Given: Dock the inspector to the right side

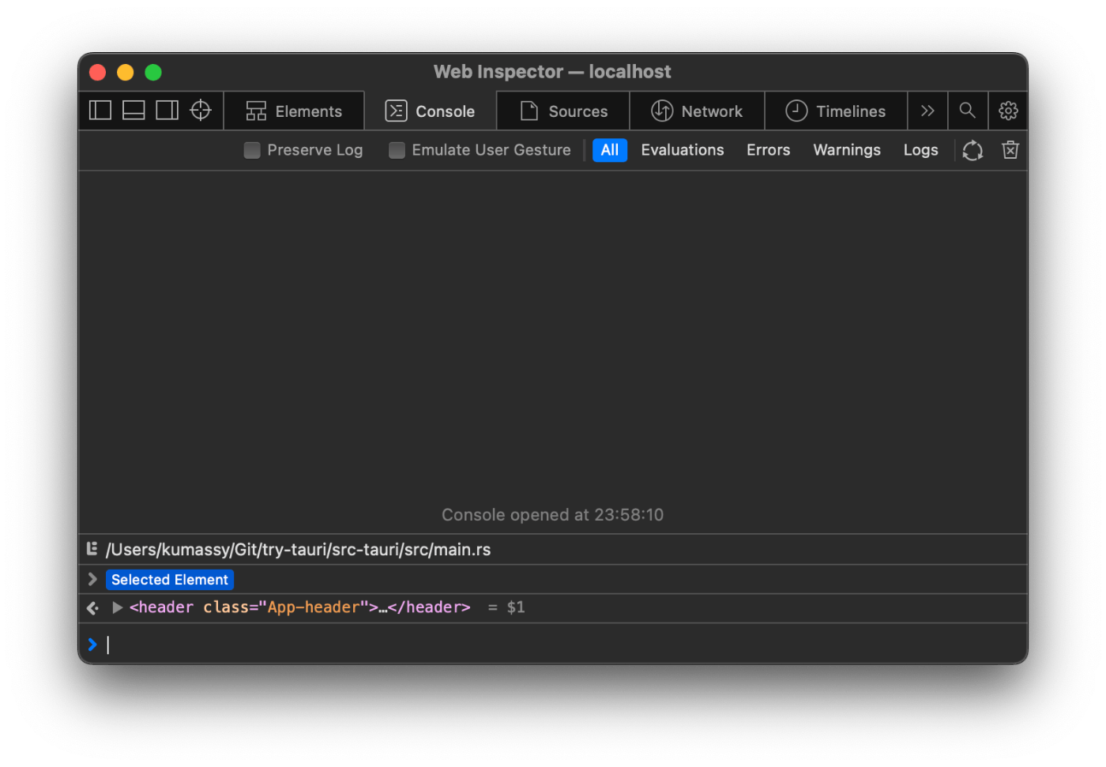Looking at the screenshot, I should coord(167,111).
